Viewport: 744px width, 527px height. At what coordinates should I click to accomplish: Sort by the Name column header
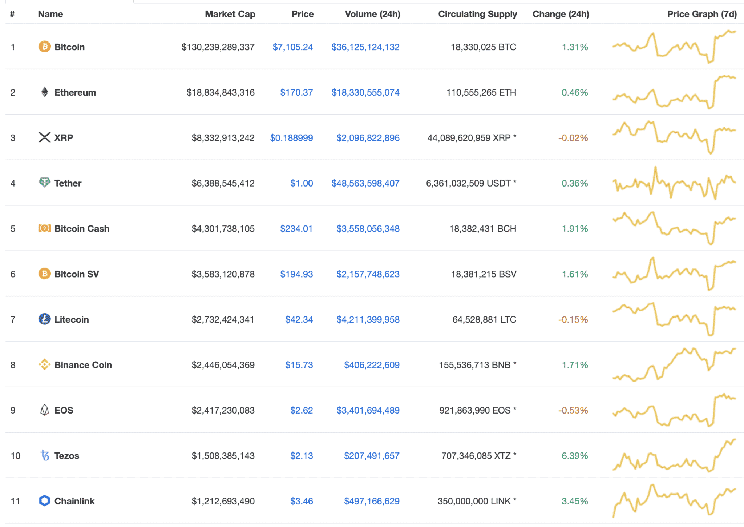point(50,14)
